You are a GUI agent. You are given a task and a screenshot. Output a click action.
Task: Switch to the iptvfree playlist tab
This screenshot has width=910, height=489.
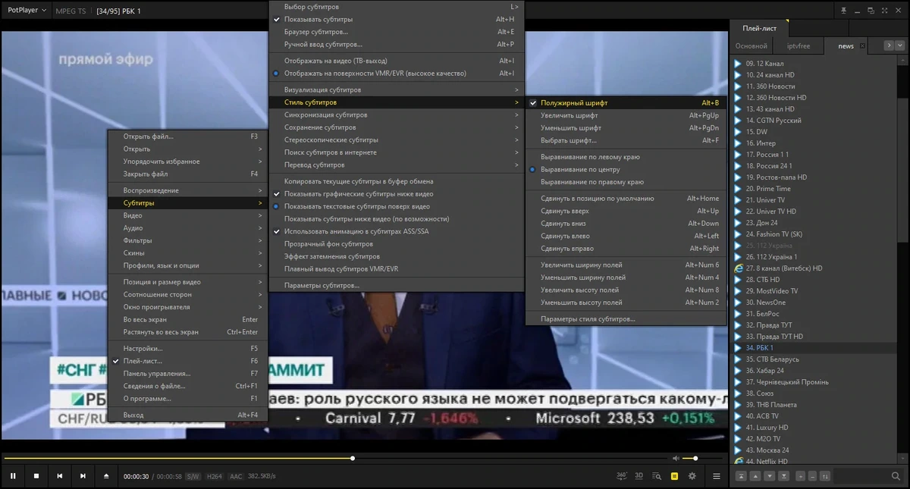(x=799, y=45)
